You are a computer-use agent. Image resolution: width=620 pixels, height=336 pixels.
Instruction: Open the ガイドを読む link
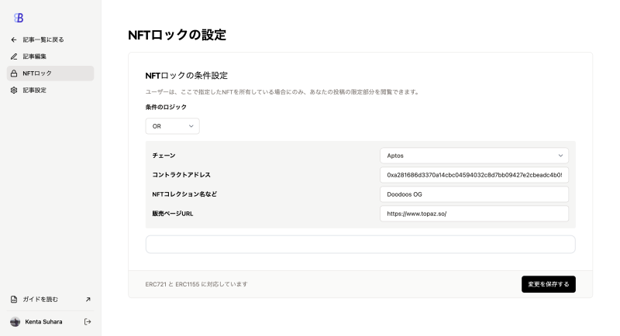coord(40,300)
